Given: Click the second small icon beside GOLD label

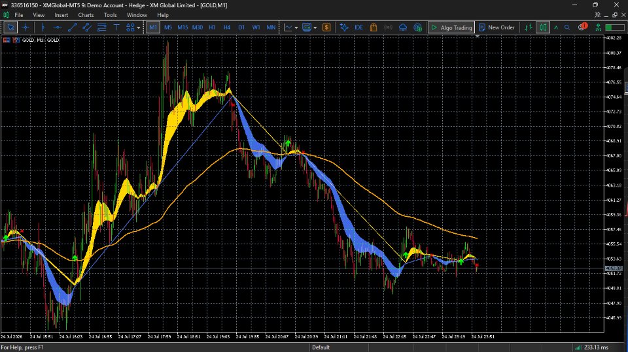Looking at the screenshot, I should pyautogui.click(x=16, y=40).
